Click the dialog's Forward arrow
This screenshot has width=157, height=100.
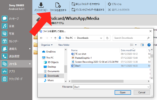[47, 38]
